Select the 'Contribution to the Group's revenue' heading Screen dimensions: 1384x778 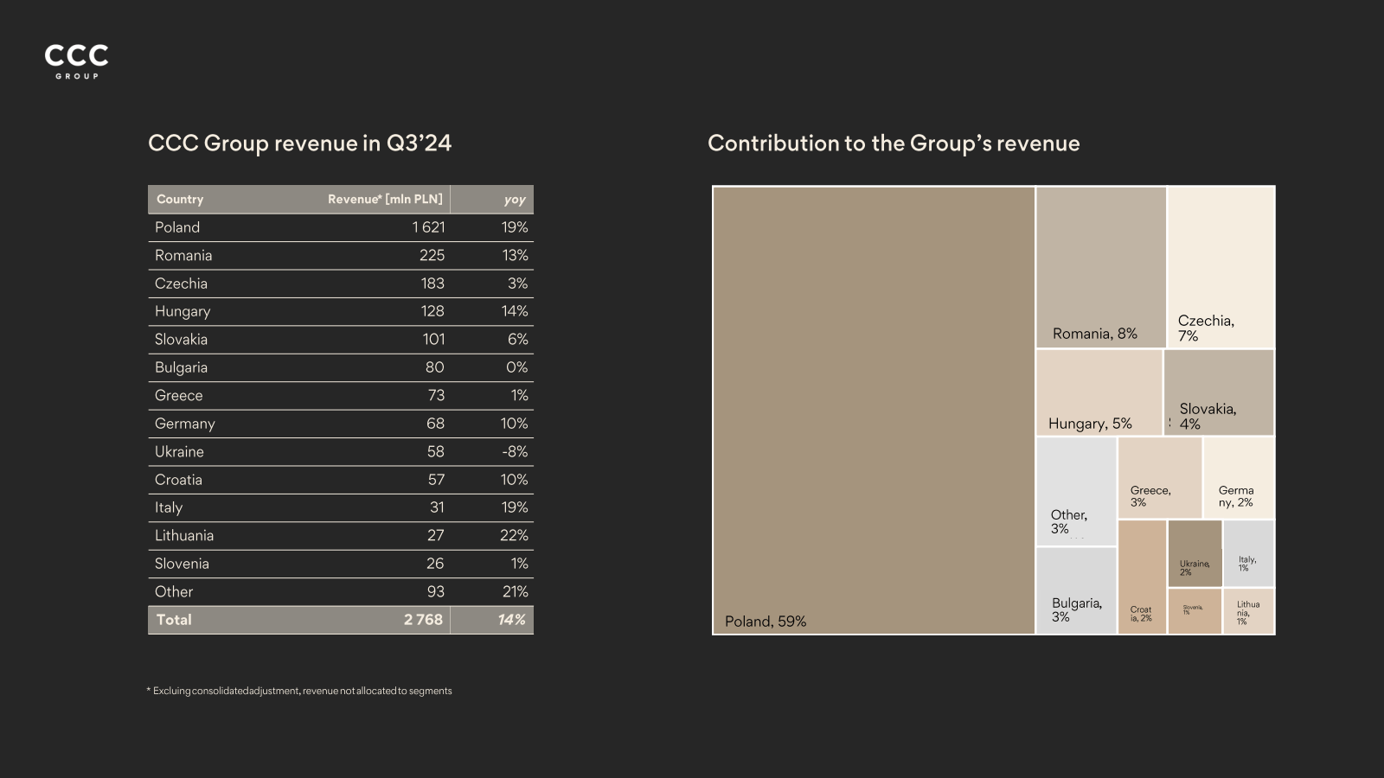tap(894, 143)
